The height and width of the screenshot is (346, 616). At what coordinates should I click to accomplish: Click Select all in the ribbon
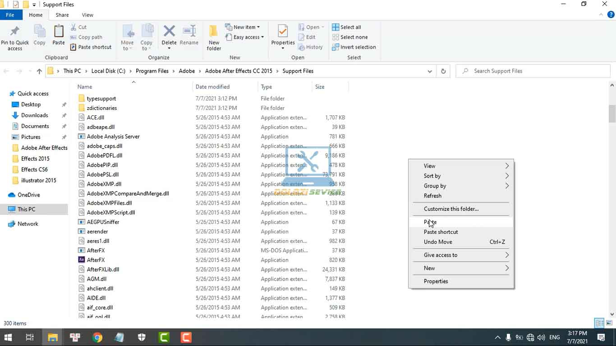coord(346,27)
